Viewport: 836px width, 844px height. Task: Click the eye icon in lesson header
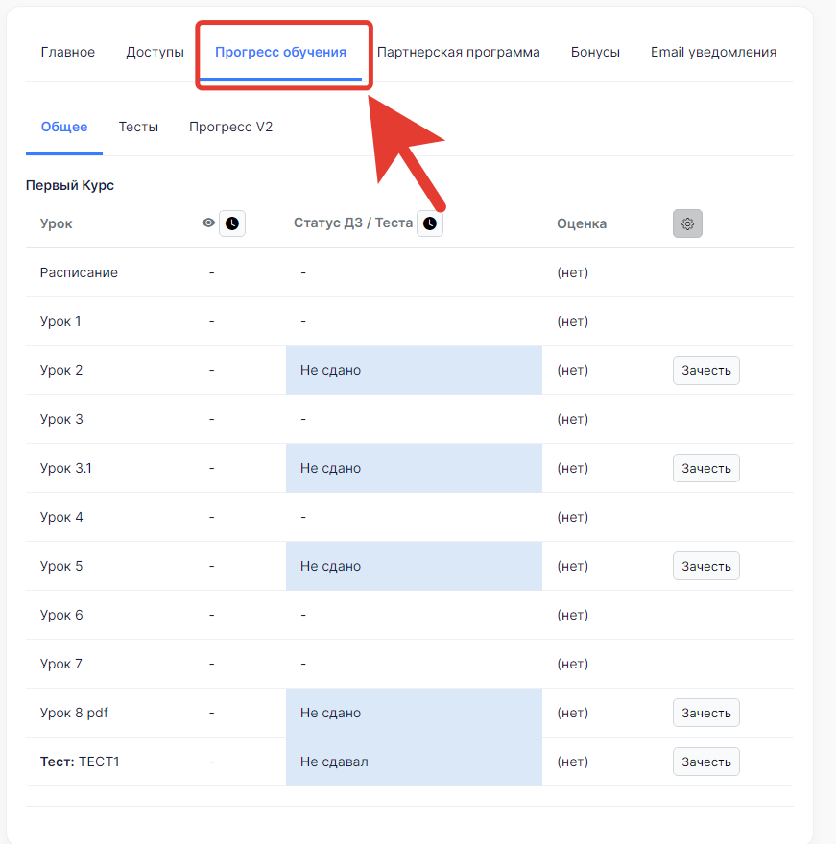click(x=208, y=223)
